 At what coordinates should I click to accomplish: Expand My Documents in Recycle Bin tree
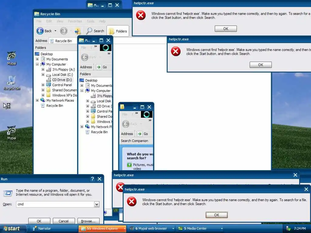click(x=37, y=59)
